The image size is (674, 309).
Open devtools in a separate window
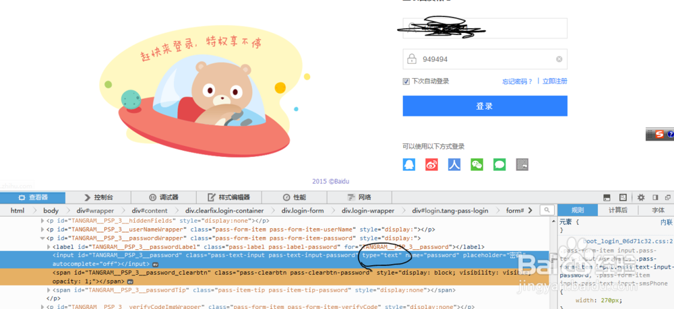[x=668, y=197]
